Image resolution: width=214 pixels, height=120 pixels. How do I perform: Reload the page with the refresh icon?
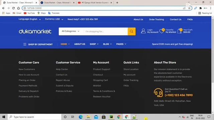13,8
